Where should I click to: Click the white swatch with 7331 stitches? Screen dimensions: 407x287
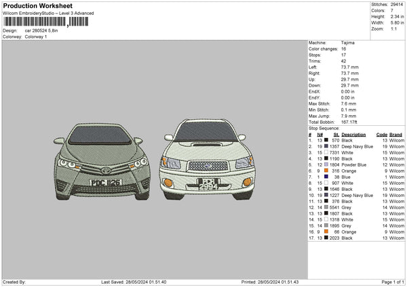326,152
